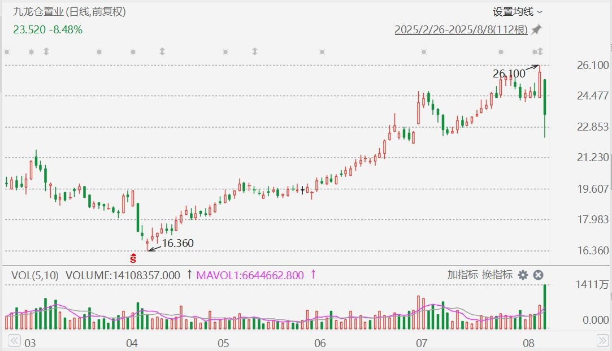This screenshot has height=351, width=612.
Task: Select the candlestick at the 16.360 low
Action: click(147, 244)
